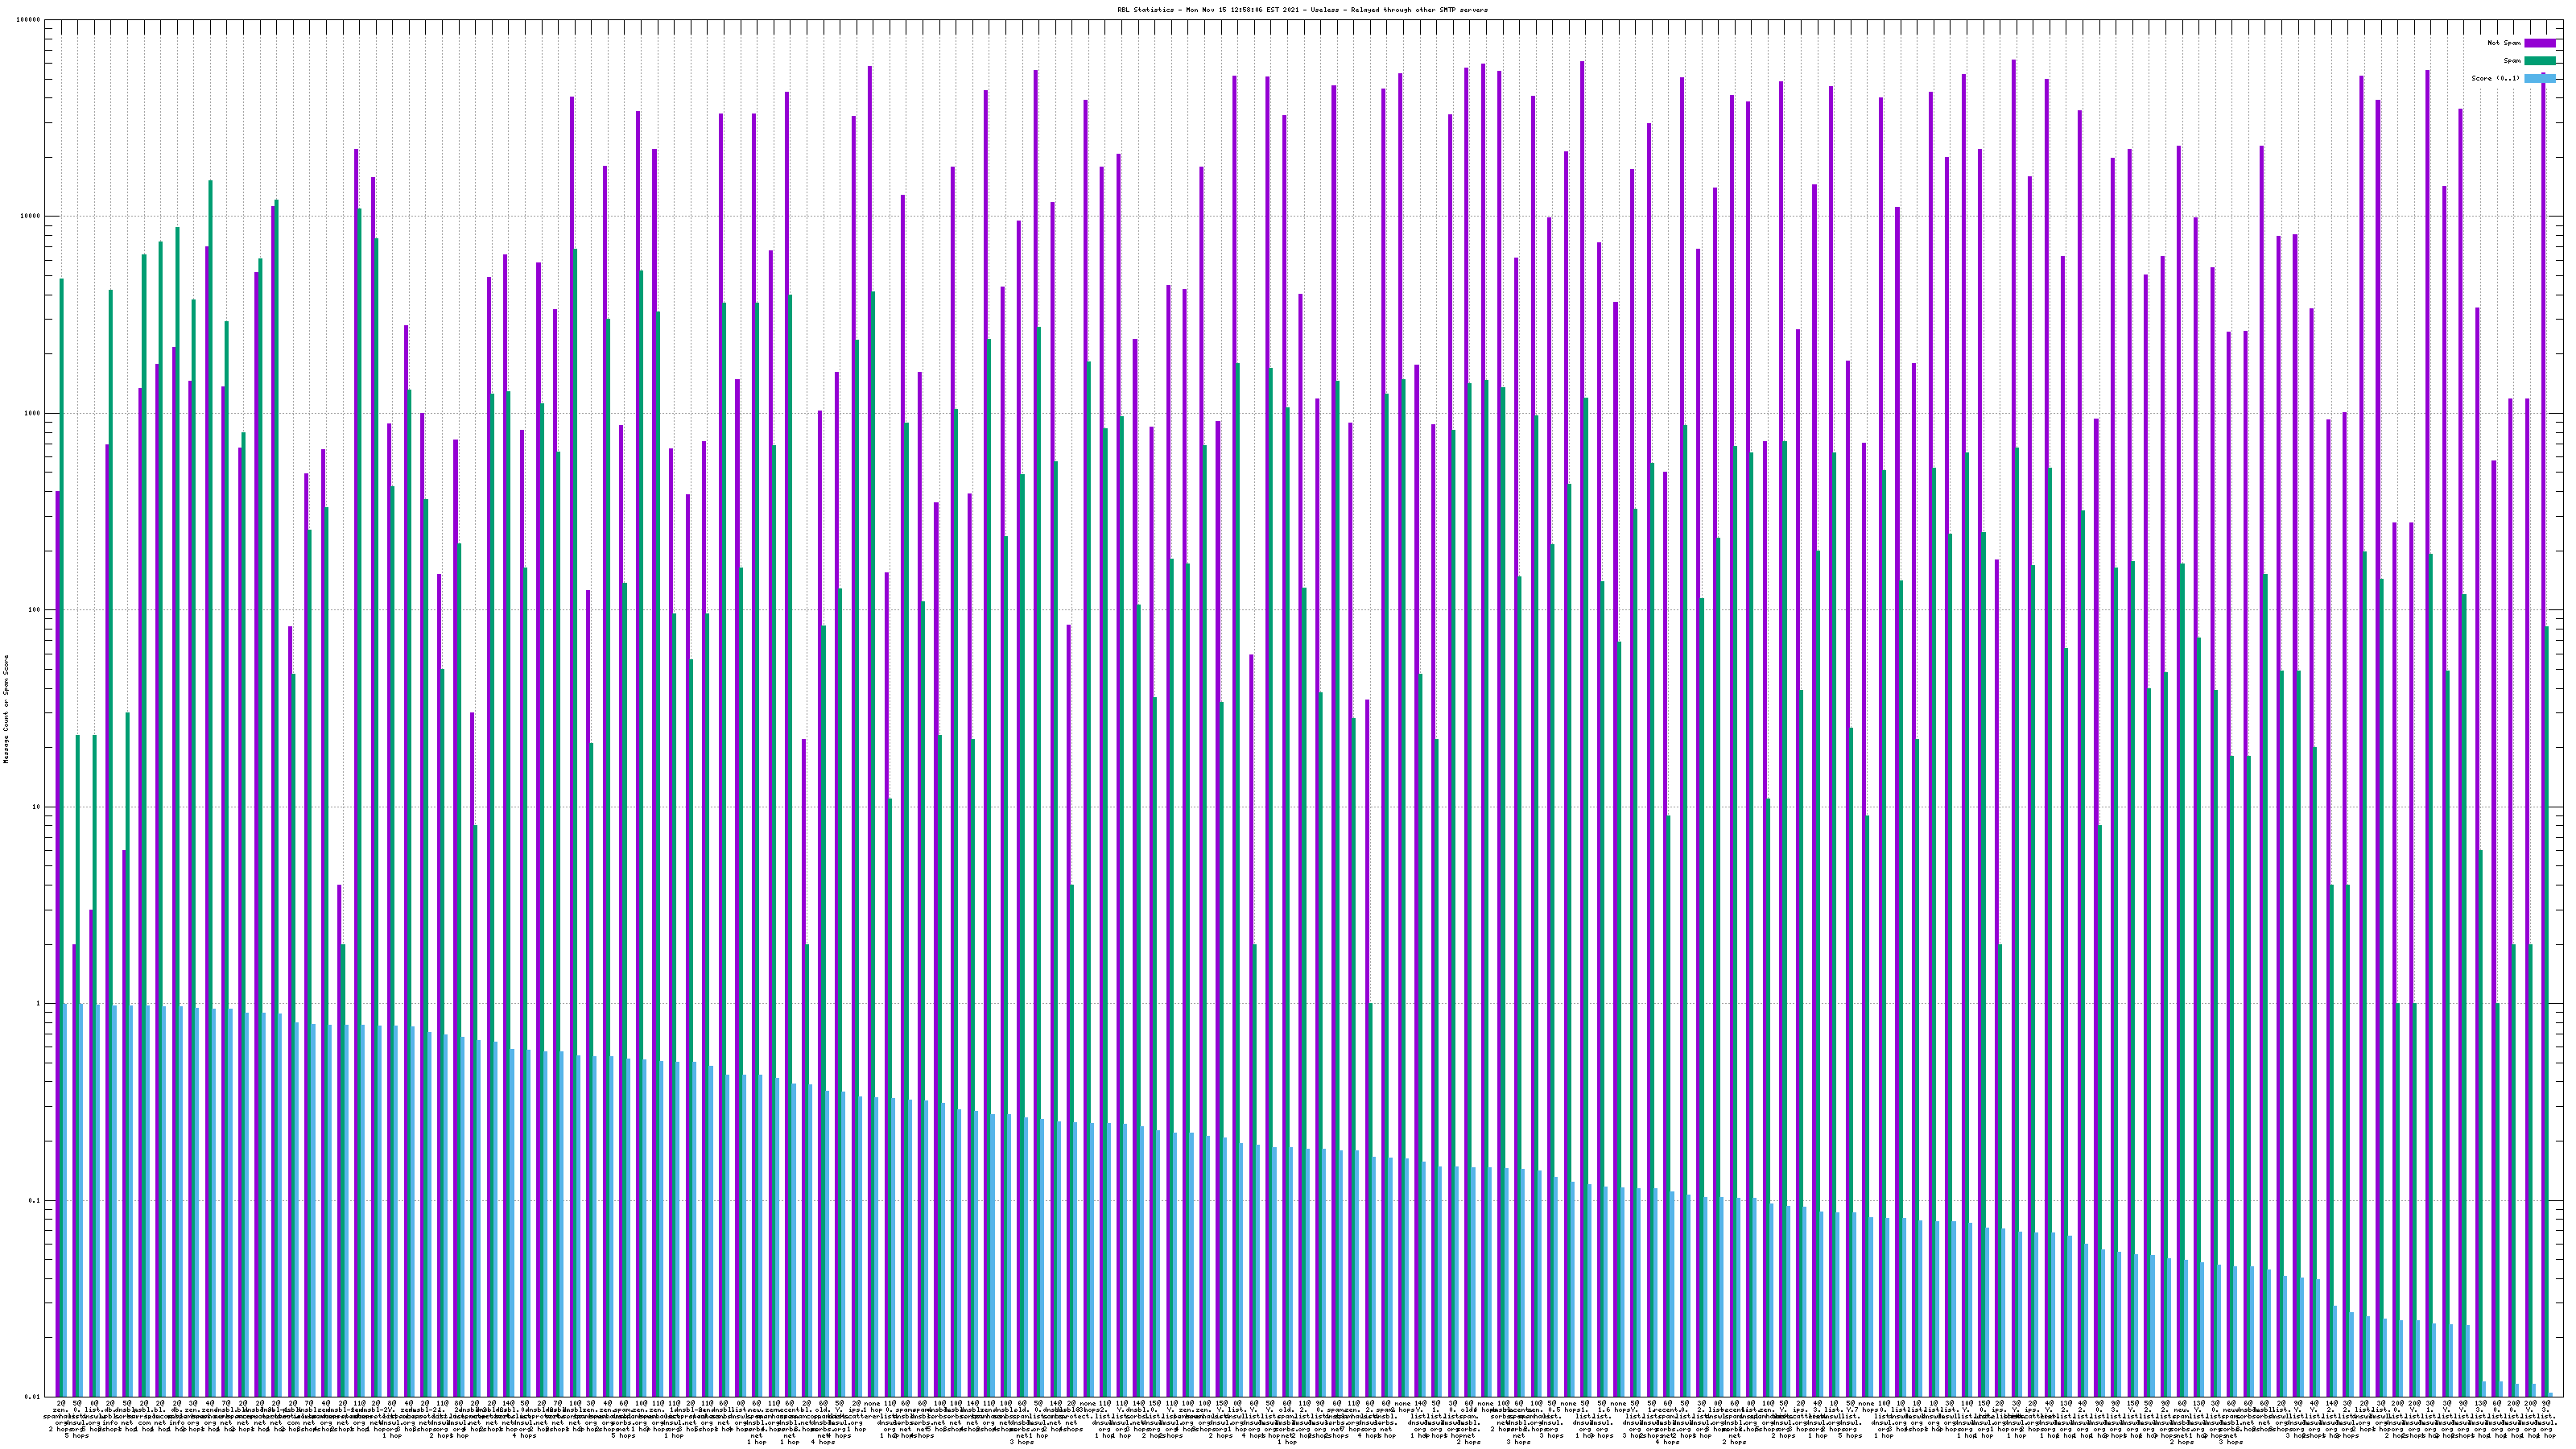The height and width of the screenshot is (1449, 2576).
Task: Click the 10 y-axis tick label
Action: pyautogui.click(x=38, y=807)
